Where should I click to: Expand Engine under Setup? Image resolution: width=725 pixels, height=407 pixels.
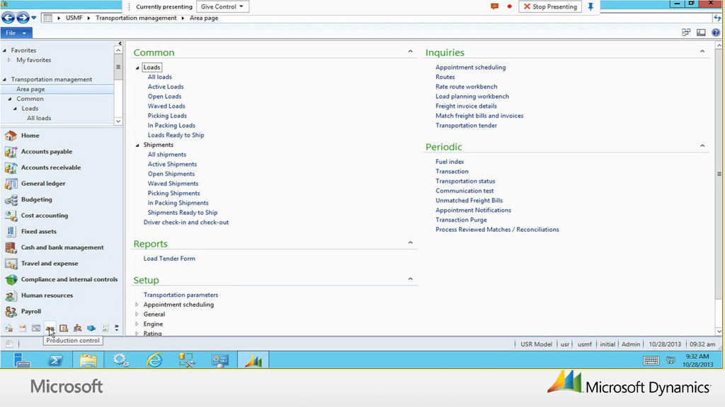point(137,324)
